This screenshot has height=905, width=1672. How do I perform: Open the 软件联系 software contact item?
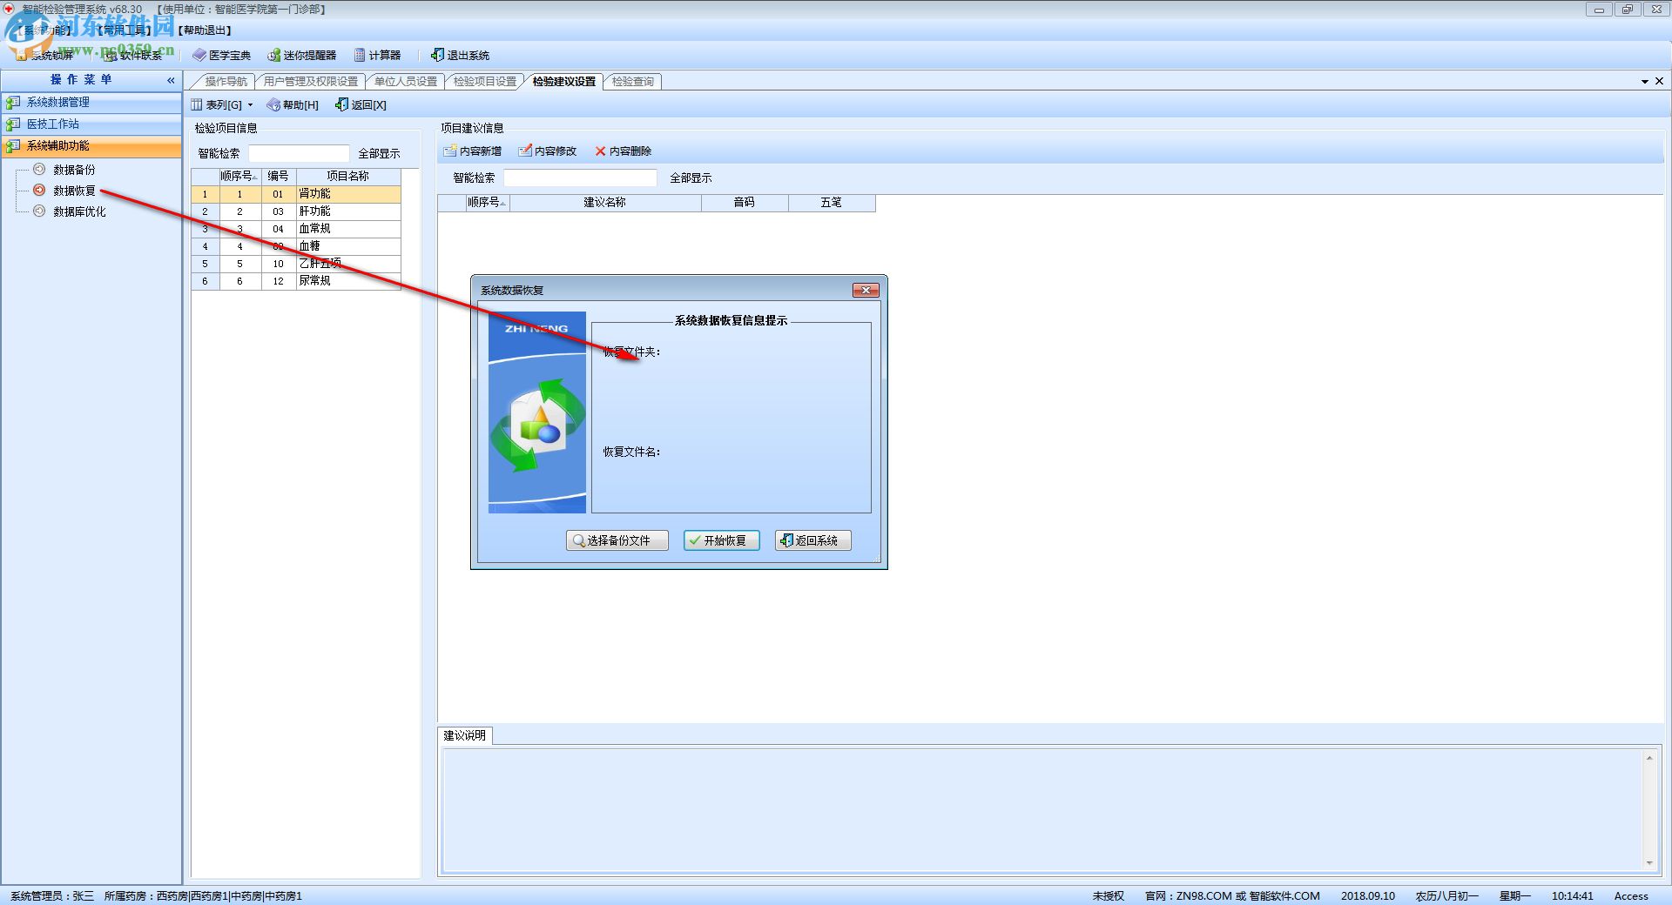click(133, 55)
